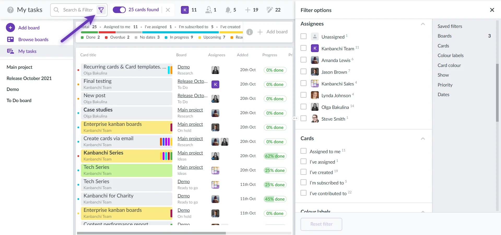Click the created plus counter icon
501x235 pixels.
(247, 10)
